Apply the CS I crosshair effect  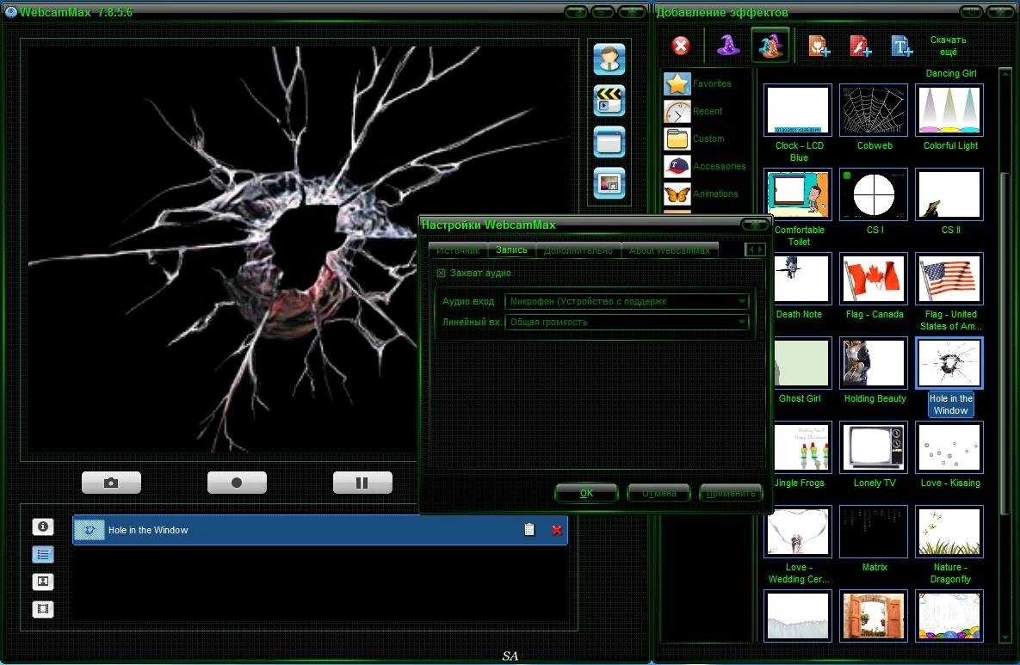pyautogui.click(x=874, y=194)
